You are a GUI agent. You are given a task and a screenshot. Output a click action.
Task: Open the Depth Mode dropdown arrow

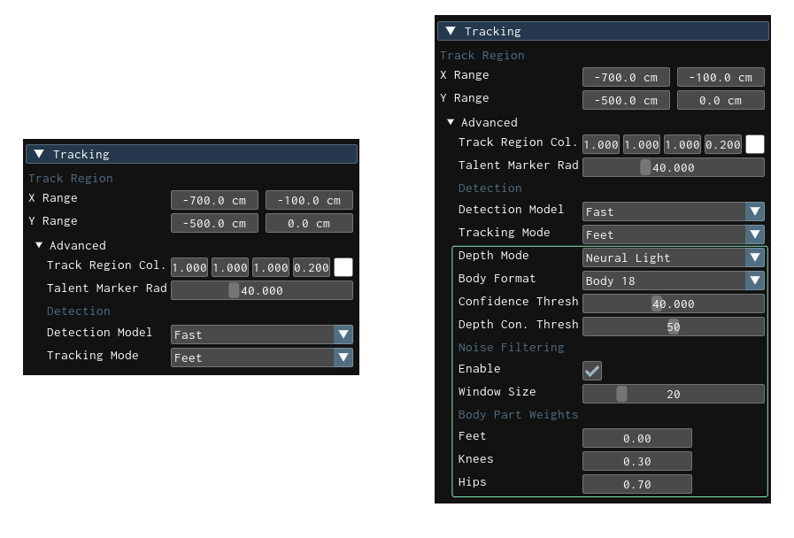(754, 257)
